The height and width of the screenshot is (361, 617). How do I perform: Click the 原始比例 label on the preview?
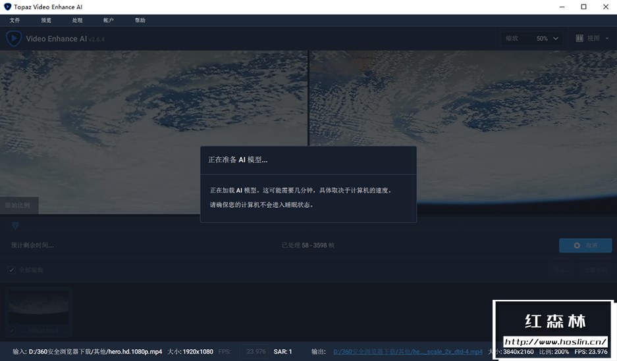18,205
